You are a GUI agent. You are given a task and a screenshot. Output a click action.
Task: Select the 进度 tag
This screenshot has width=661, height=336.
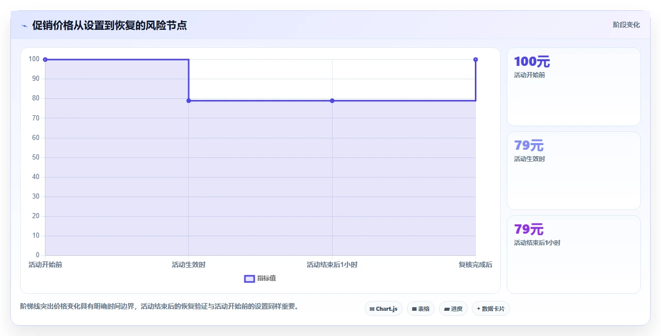pos(453,309)
